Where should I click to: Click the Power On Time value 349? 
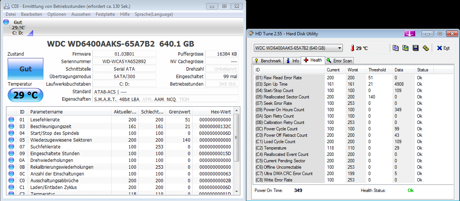(298, 190)
